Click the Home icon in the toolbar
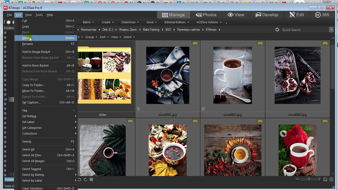Screen dimensions: 338x190 8,22
